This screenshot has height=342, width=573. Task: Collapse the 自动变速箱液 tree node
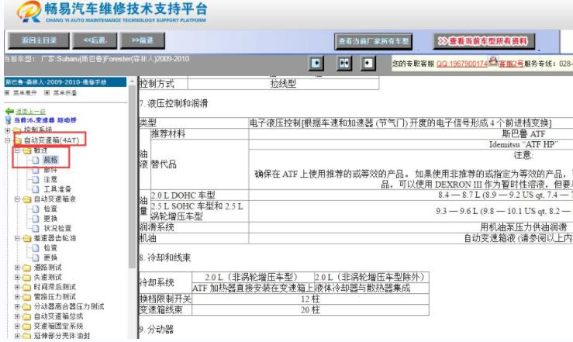tap(17, 199)
